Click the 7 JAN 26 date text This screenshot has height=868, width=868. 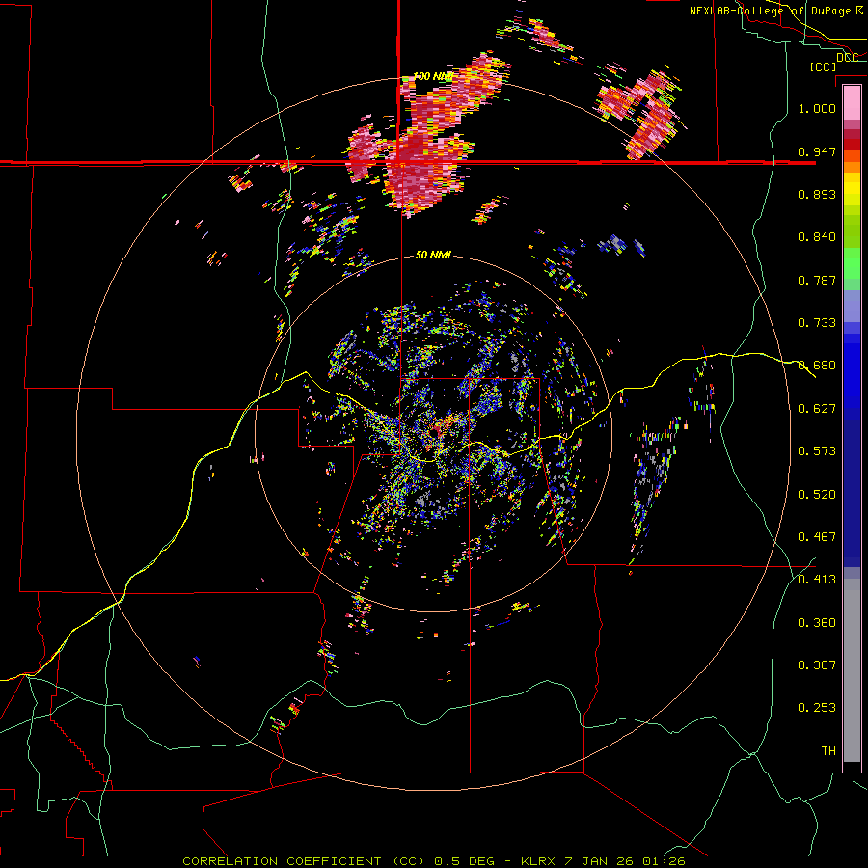tap(600, 861)
